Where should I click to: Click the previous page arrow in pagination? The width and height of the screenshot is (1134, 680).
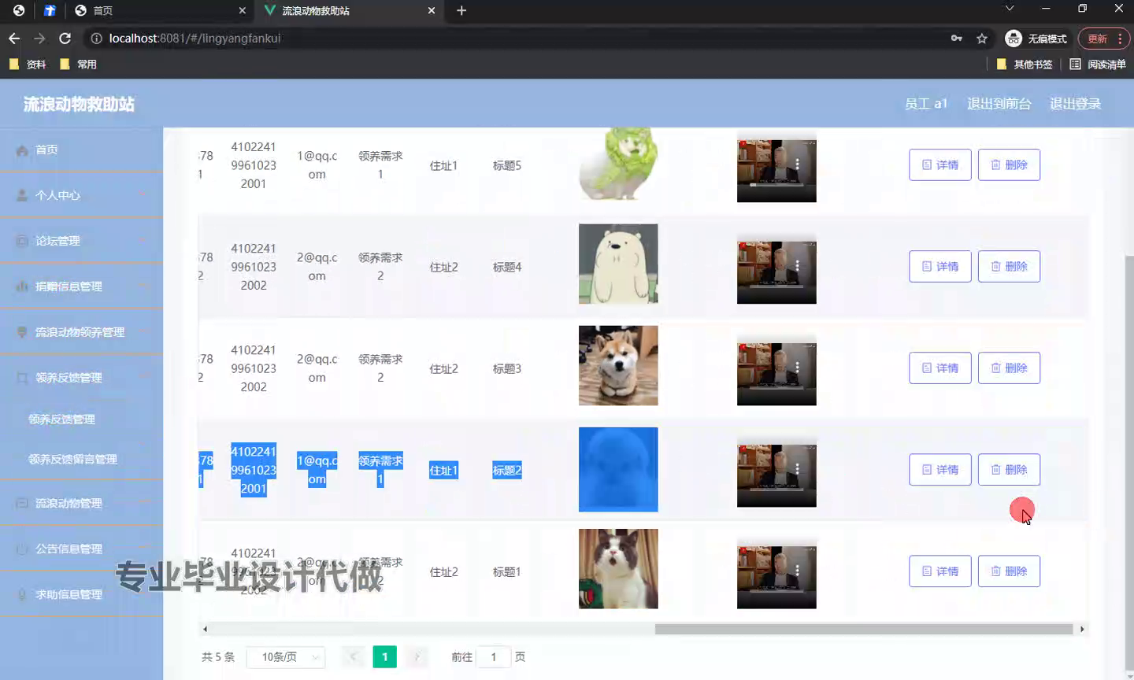pos(353,656)
